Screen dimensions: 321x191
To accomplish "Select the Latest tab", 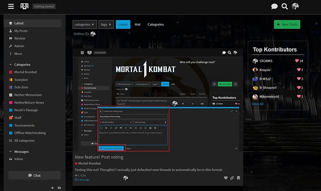I will (123, 24).
